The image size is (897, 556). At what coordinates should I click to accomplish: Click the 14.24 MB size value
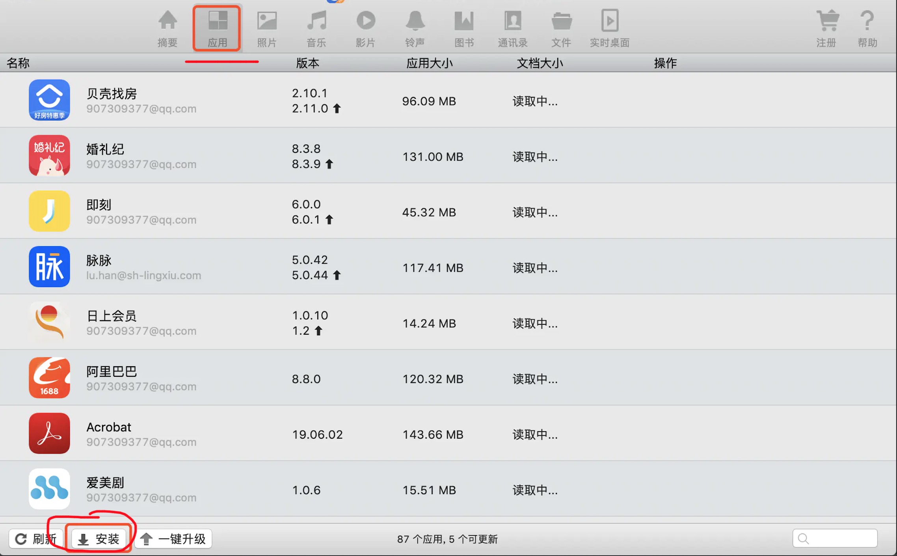point(429,323)
